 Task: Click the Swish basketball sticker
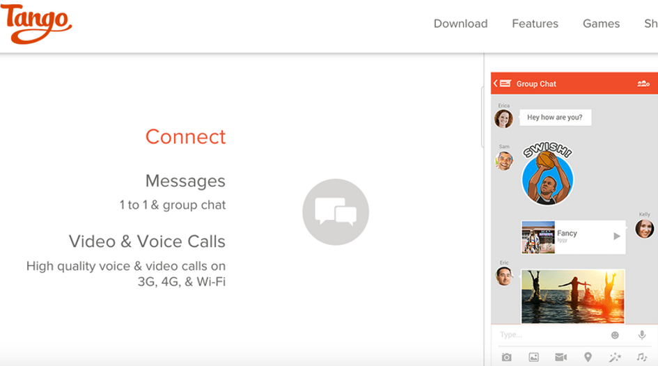pos(547,173)
